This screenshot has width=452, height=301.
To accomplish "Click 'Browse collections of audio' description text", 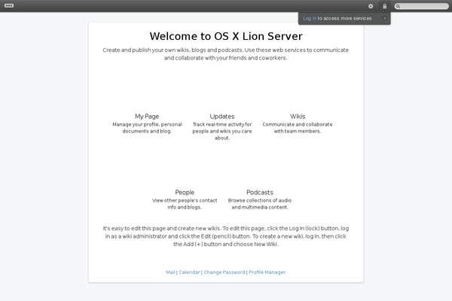I will 260,204.
